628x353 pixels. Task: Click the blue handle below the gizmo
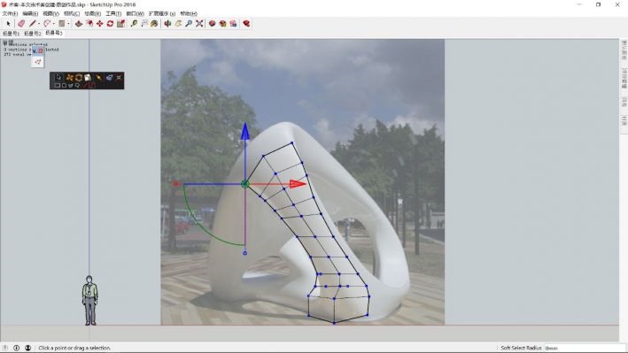pyautogui.click(x=244, y=253)
